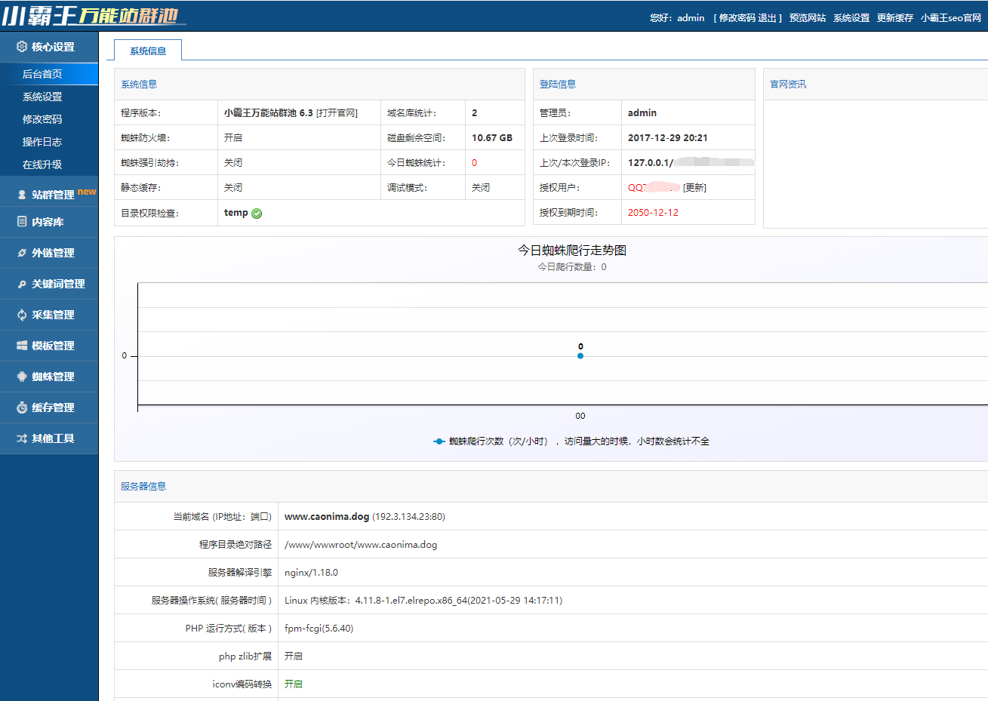Expand the 其他工具 menu section
The image size is (988, 701).
coord(49,438)
